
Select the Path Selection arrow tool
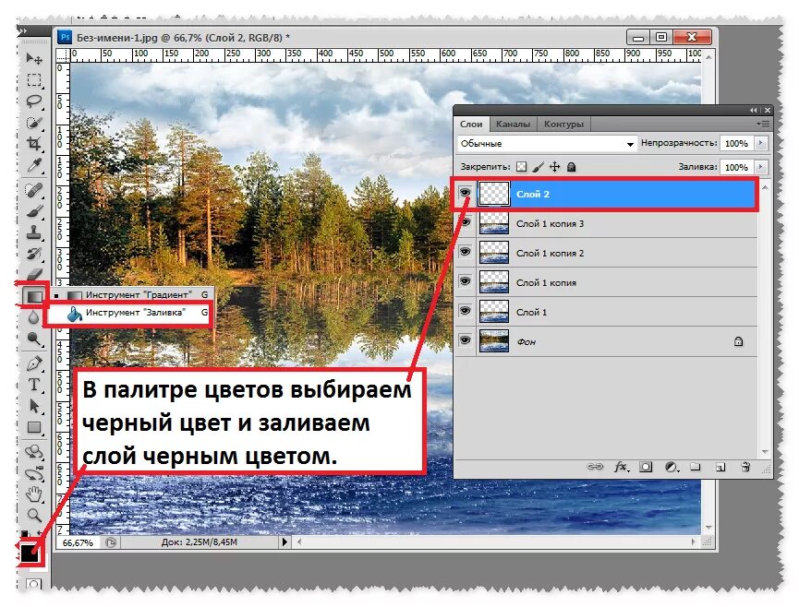tap(34, 406)
